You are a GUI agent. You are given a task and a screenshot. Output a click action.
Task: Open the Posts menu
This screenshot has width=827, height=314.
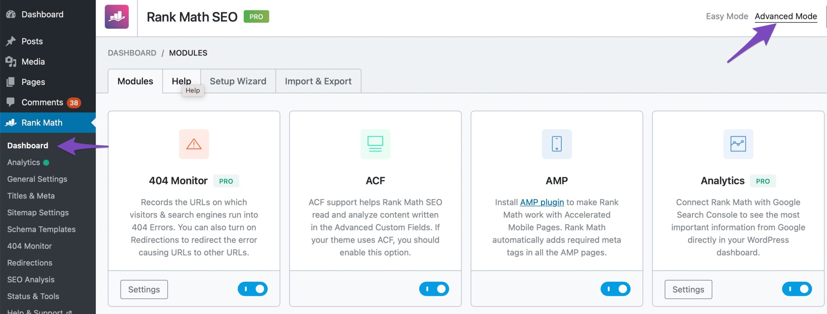tap(48, 41)
